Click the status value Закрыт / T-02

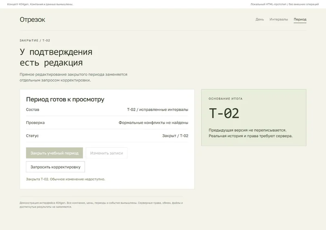[175, 136]
